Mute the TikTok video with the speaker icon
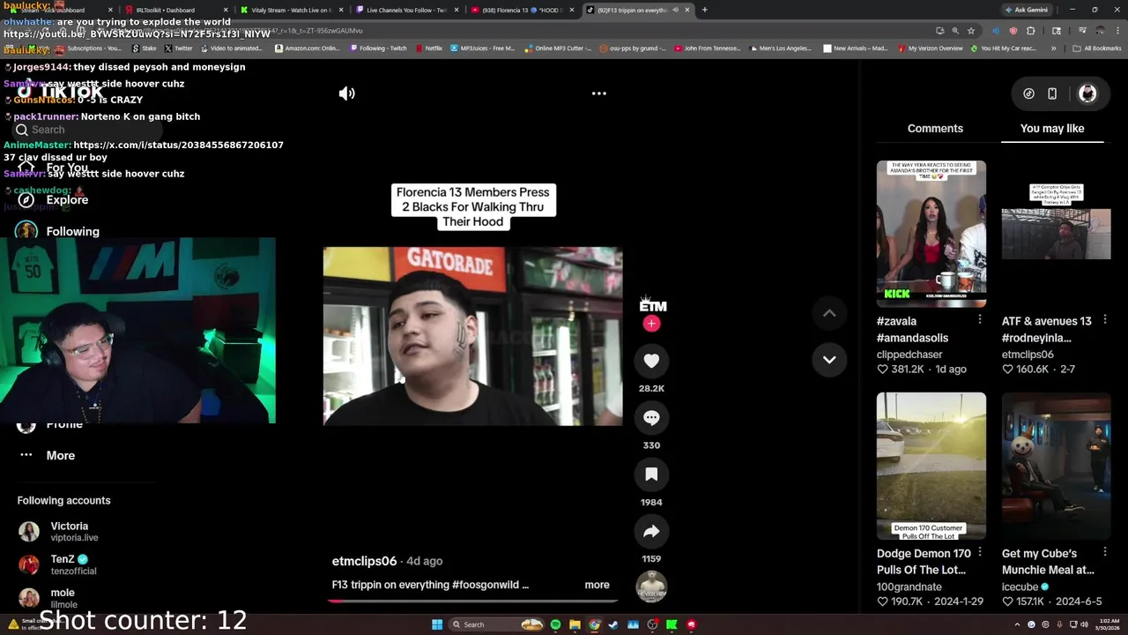Viewport: 1128px width, 635px height. [347, 93]
